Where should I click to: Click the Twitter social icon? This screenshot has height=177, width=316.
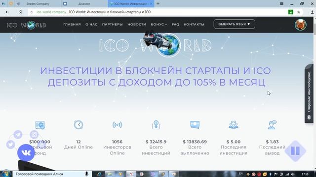tap(10, 144)
